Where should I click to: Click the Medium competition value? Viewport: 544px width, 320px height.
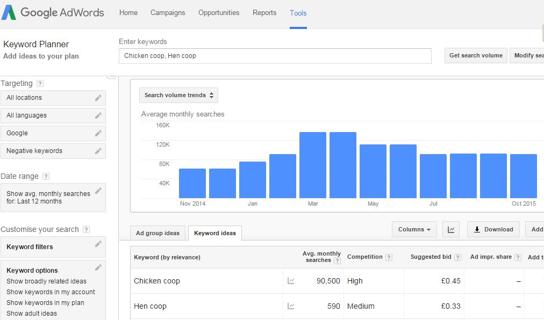361,306
